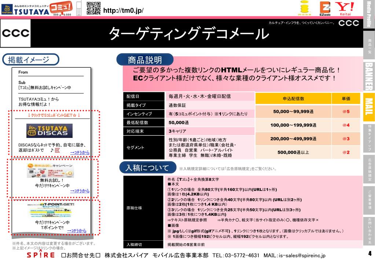Click the @4 unit price

[x=346, y=125]
